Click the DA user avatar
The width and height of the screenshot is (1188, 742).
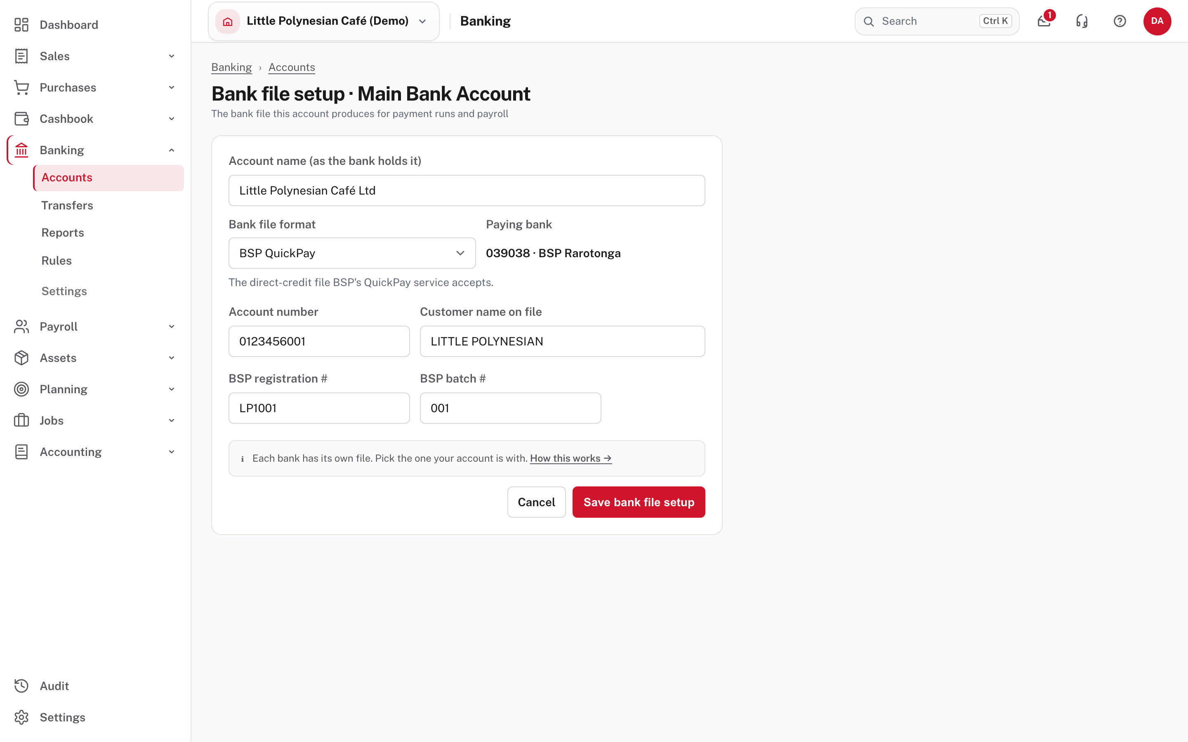coord(1157,21)
